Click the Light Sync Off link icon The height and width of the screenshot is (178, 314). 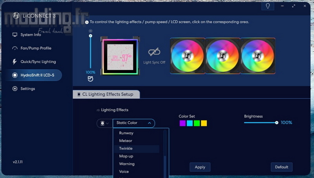pos(154,52)
